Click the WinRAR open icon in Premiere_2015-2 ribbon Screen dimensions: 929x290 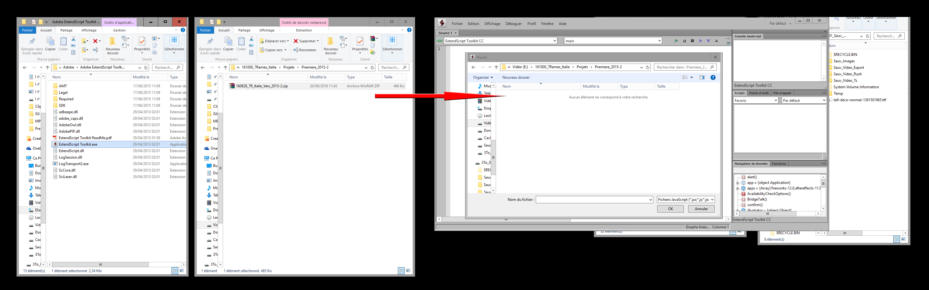tap(373, 39)
